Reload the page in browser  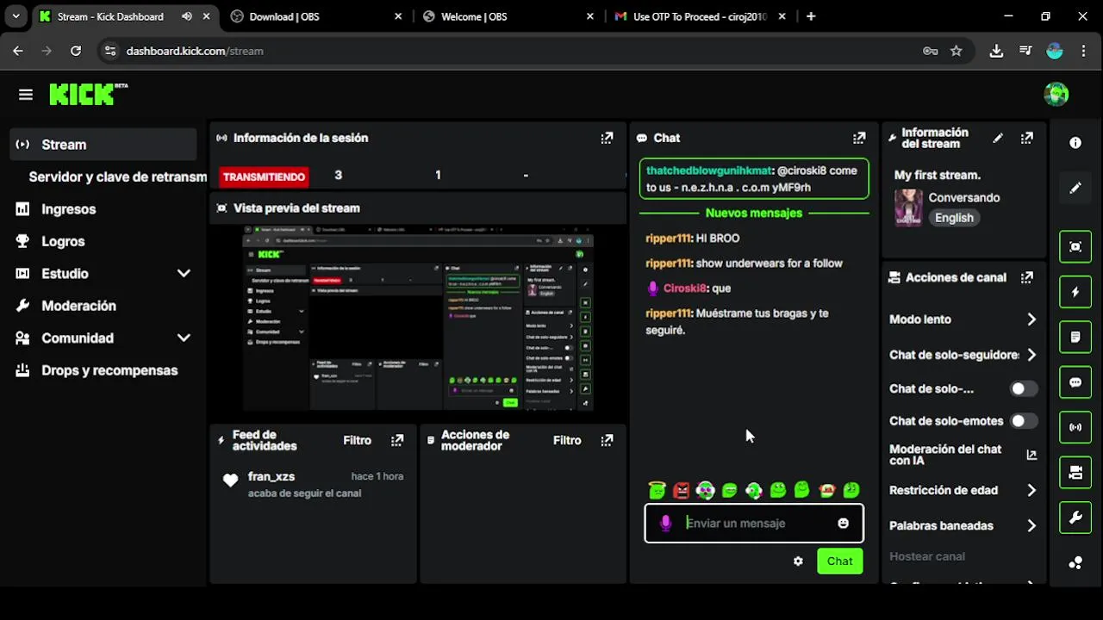tap(76, 51)
